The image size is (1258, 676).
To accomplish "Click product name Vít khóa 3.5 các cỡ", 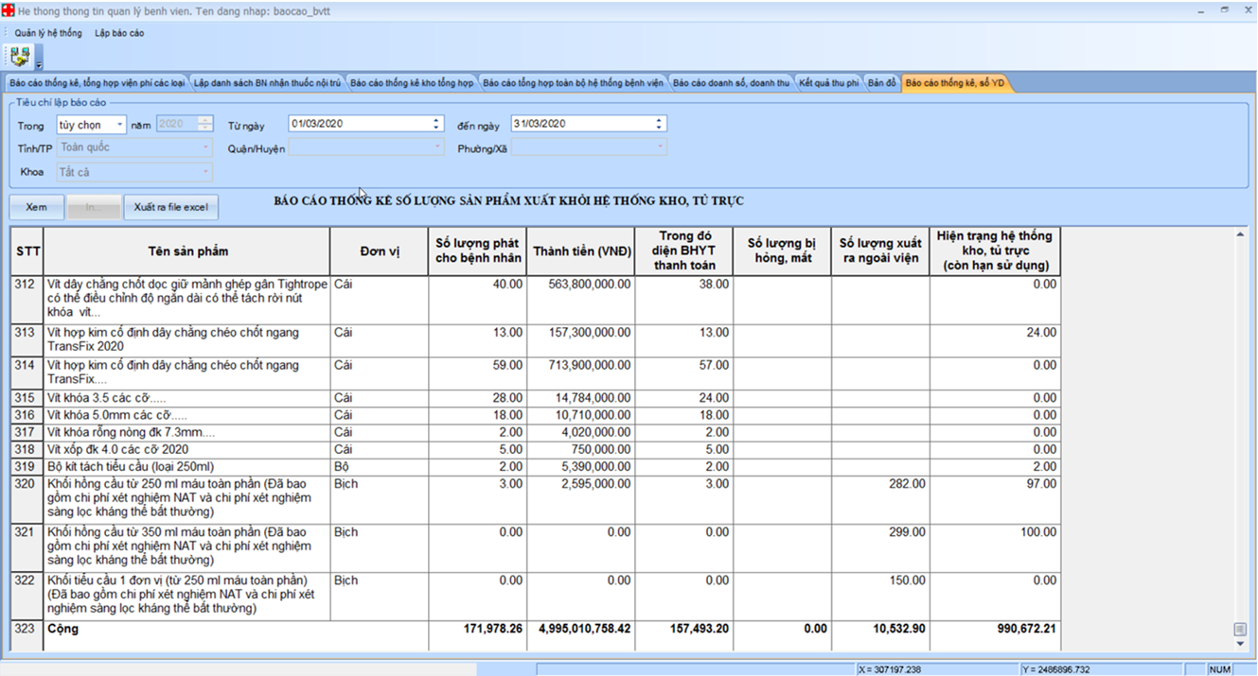I will point(107,398).
